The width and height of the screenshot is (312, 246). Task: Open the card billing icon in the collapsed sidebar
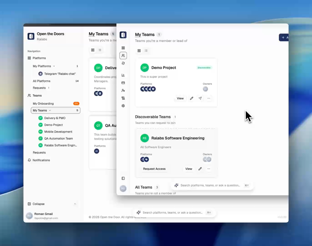pos(123,83)
